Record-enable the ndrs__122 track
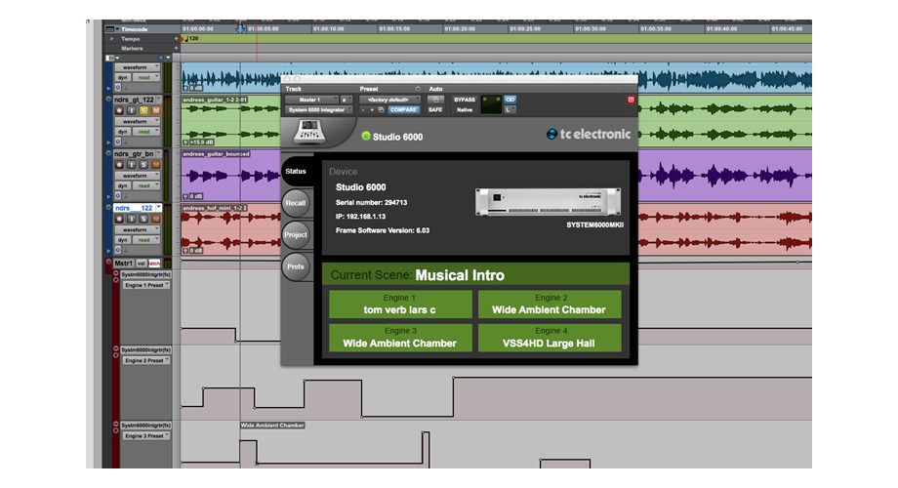 click(x=119, y=219)
